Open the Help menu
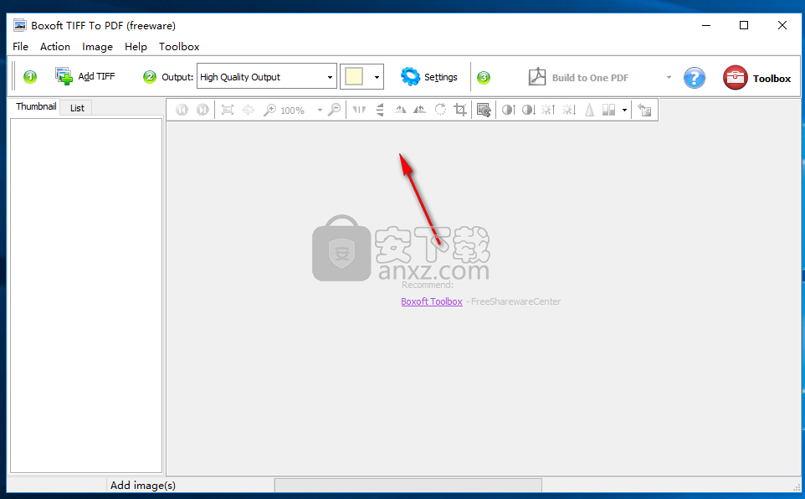This screenshot has width=805, height=499. pos(136,46)
